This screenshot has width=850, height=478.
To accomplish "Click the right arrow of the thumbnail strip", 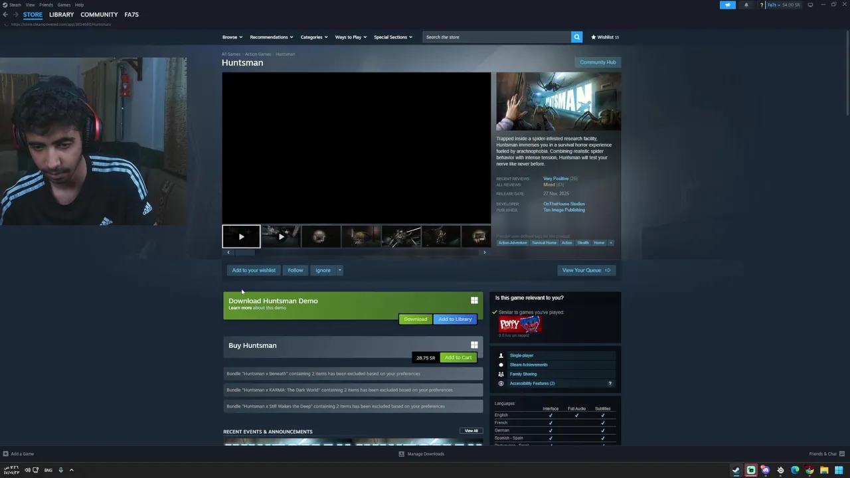I will (x=484, y=252).
